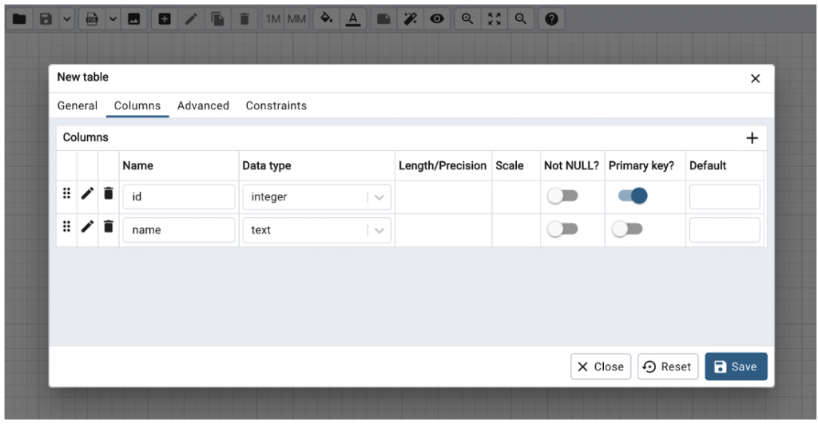Click the add column plus icon
The image size is (818, 424).
[751, 138]
